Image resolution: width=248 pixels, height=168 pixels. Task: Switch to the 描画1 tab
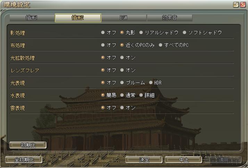tap(32, 18)
